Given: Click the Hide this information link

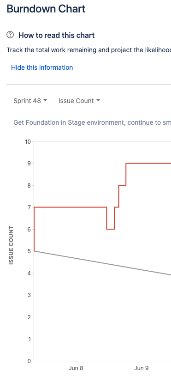Looking at the screenshot, I should point(42,67).
